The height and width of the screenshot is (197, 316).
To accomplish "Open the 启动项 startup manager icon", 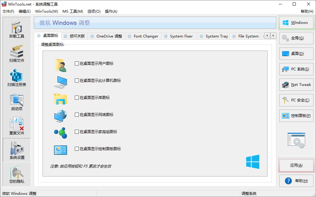I will pyautogui.click(x=16, y=102).
